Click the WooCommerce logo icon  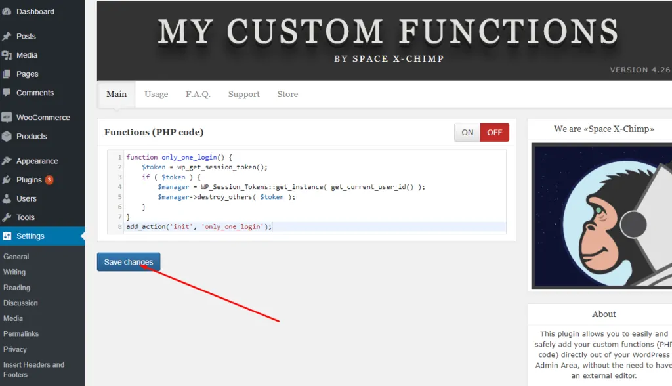tap(7, 118)
